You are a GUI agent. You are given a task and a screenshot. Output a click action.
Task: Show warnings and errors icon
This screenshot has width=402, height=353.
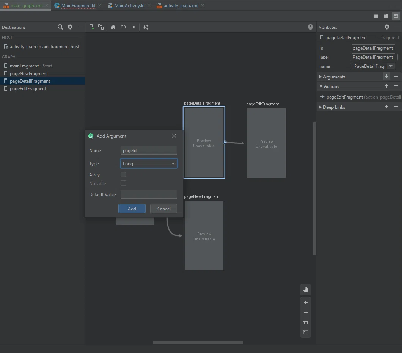pyautogui.click(x=311, y=27)
